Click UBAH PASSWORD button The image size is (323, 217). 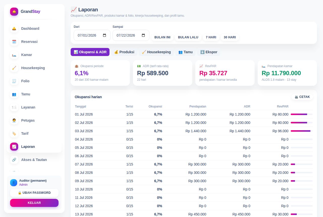coord(34,193)
